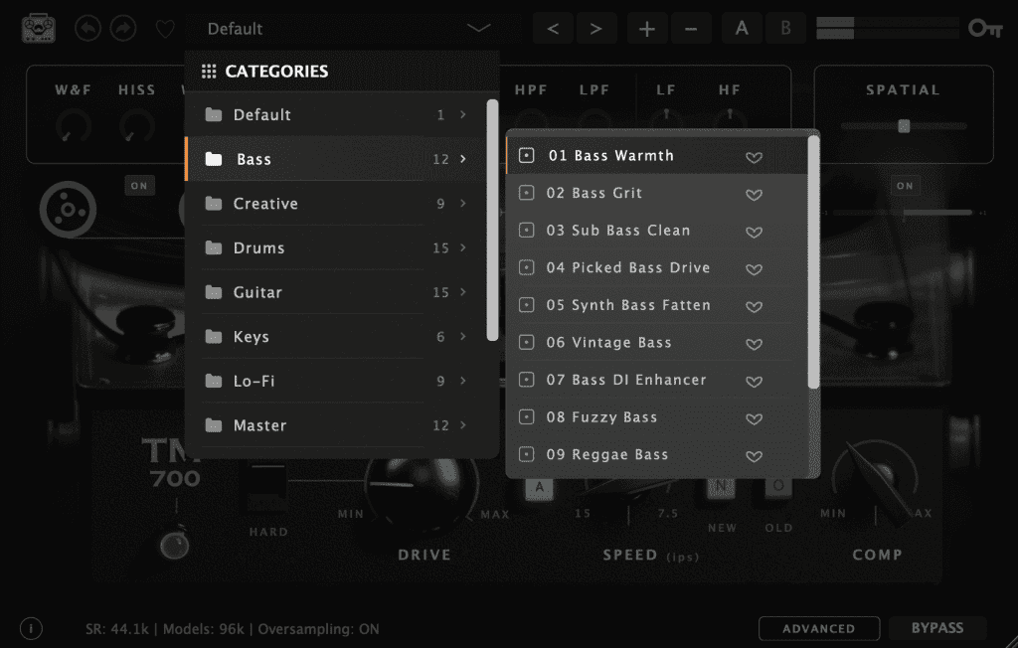Click the tape machine logo icon

pos(39,28)
